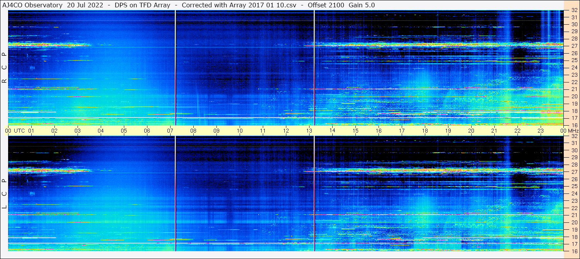Click RCP panel's "23" MHz scale label
580x259 pixels.
pos(574,75)
